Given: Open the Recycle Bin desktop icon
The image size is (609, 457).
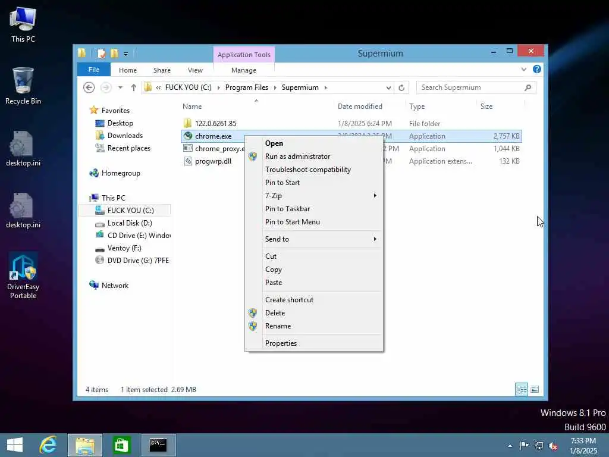Looking at the screenshot, I should click(23, 86).
